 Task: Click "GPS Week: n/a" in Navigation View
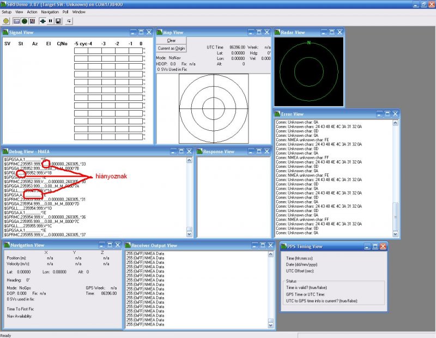[x=101, y=288]
